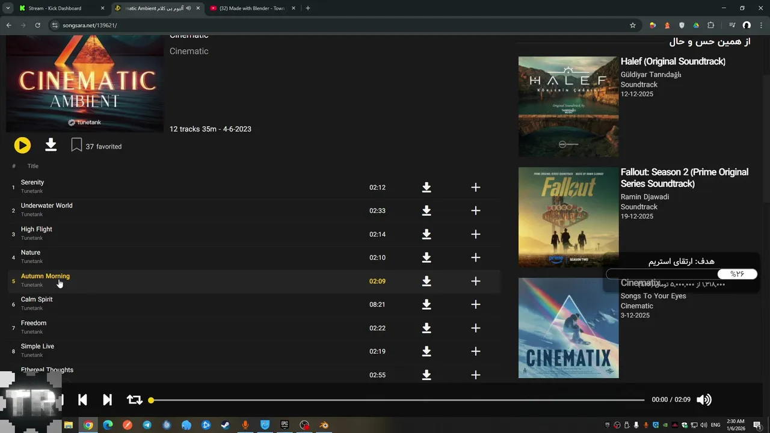
Task: Go back in browser history
Action: coord(8,25)
